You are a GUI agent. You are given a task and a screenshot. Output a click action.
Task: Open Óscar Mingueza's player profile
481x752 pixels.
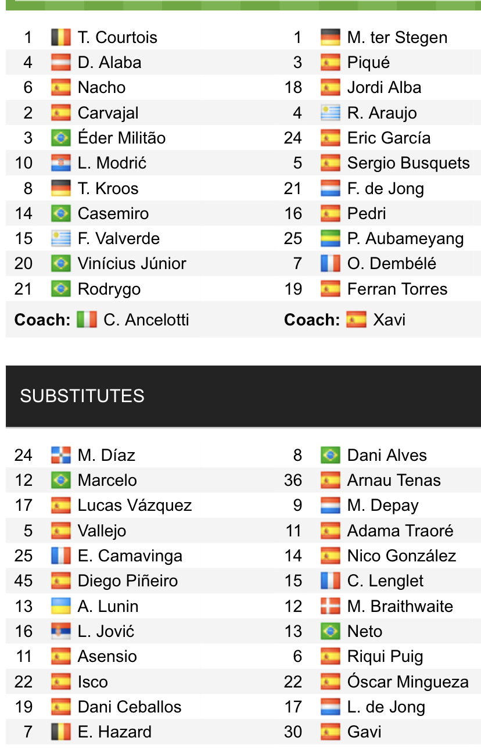pos(408,682)
